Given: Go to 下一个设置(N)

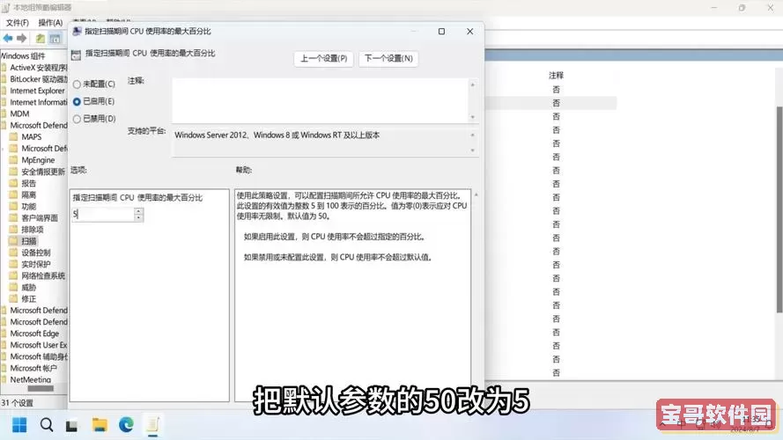Looking at the screenshot, I should point(388,58).
